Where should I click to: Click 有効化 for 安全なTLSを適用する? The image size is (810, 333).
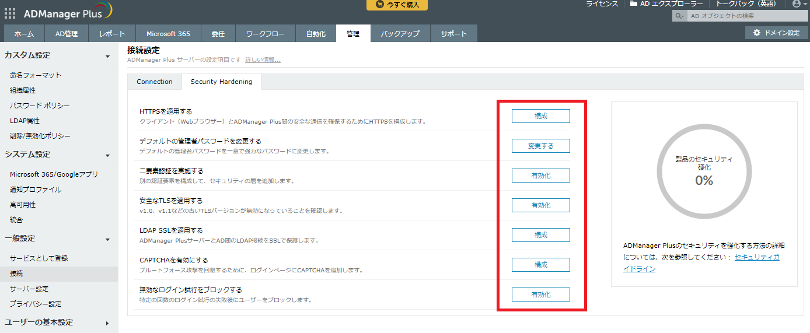[541, 205]
